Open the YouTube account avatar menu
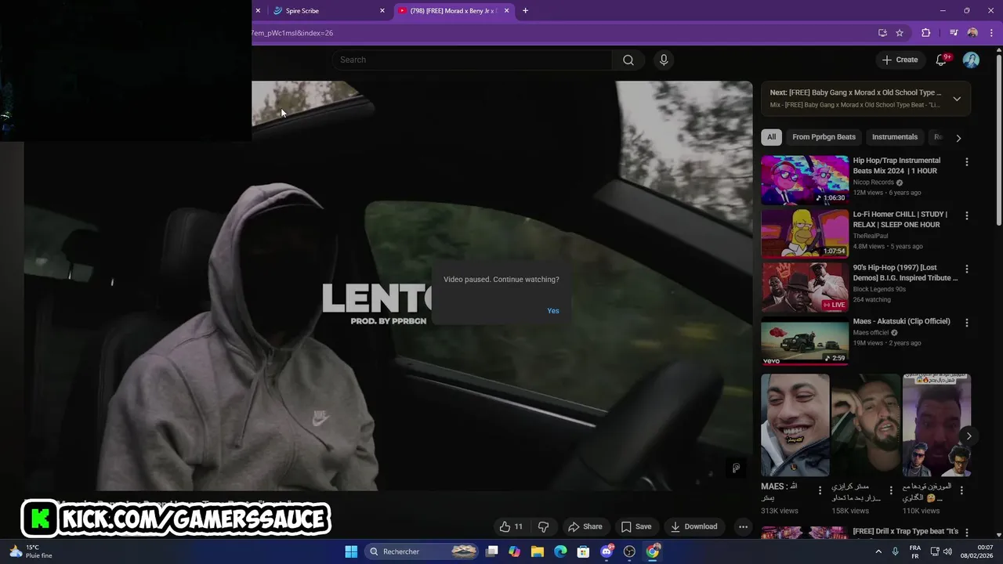 [971, 60]
